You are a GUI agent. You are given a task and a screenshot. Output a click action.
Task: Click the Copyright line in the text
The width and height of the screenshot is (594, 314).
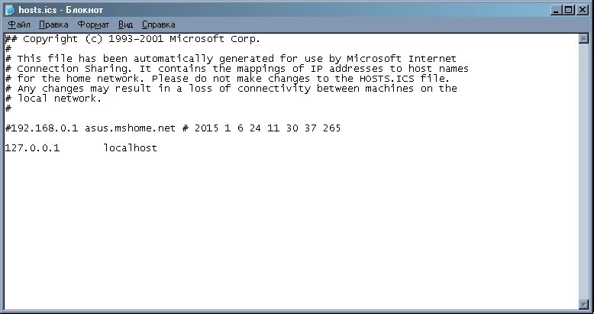[133, 39]
